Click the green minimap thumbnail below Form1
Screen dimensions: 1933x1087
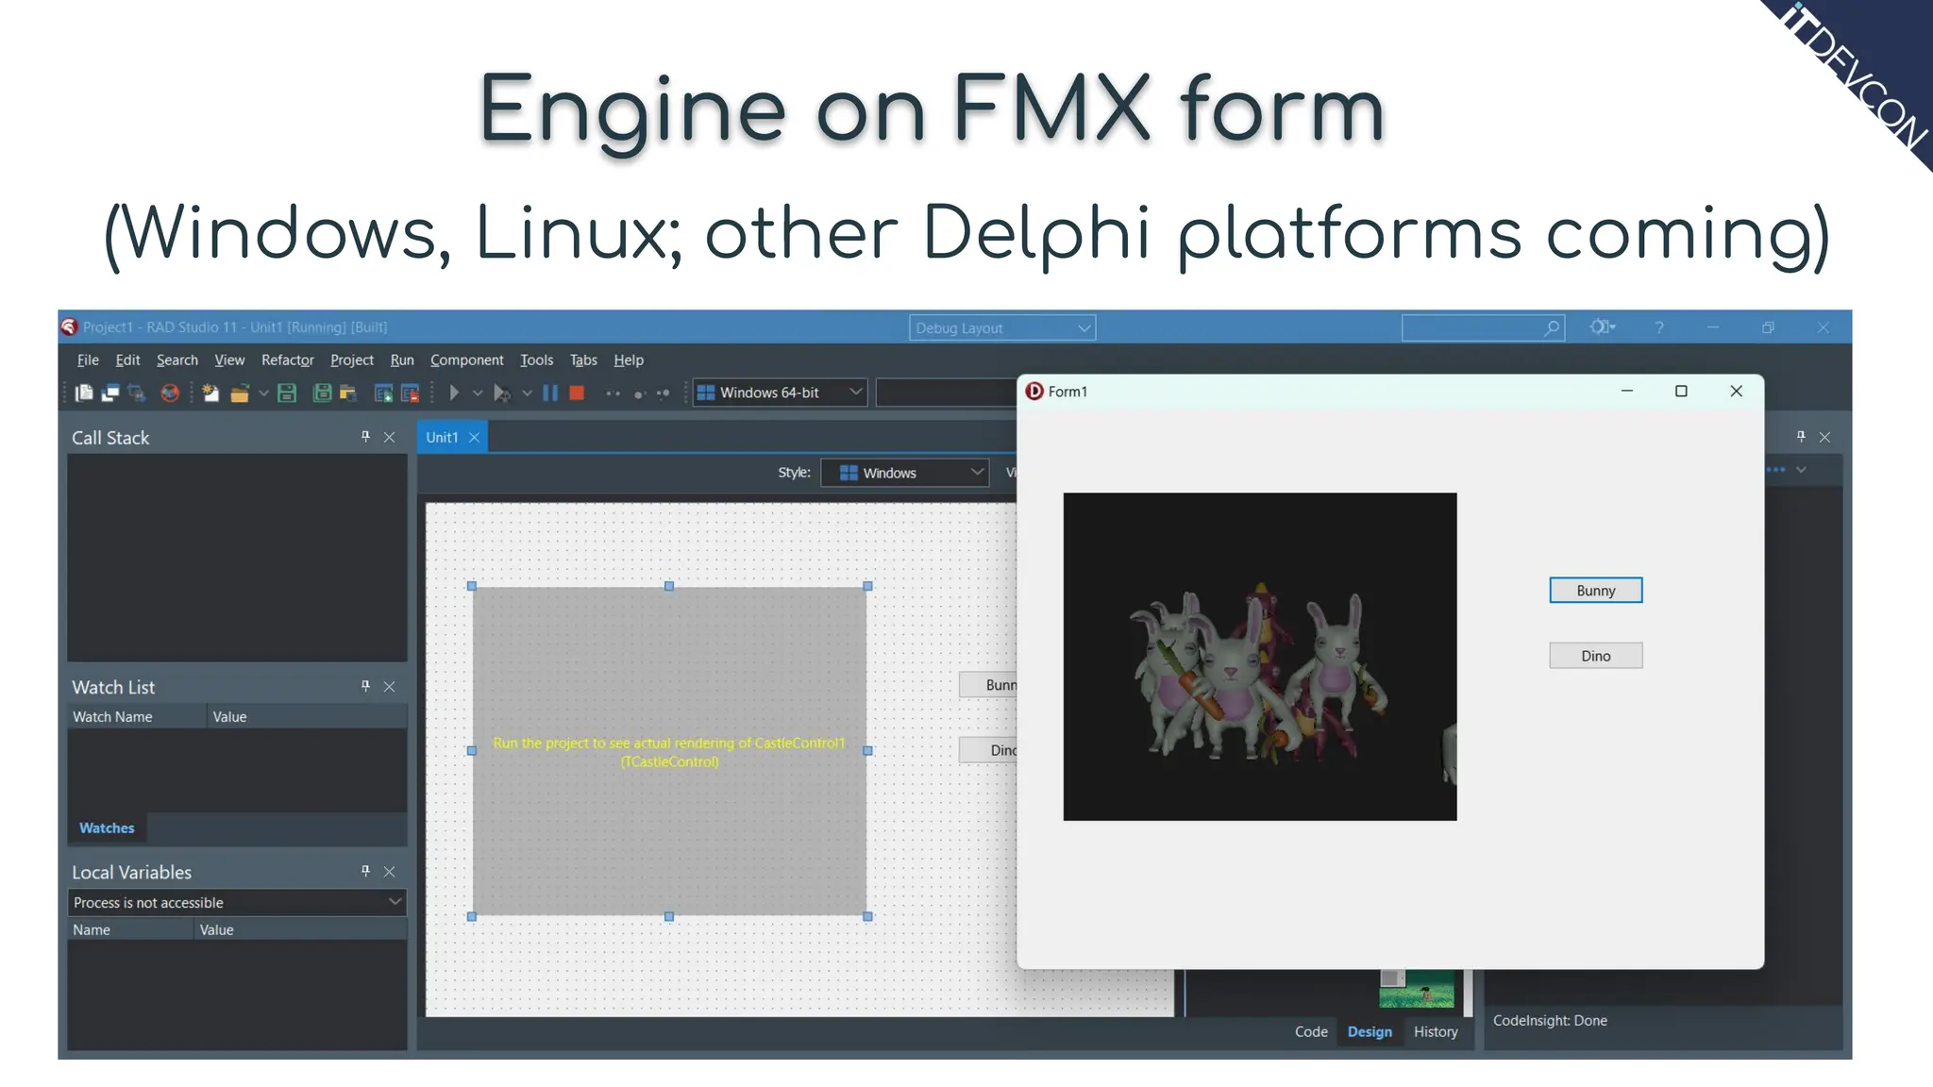[1417, 989]
